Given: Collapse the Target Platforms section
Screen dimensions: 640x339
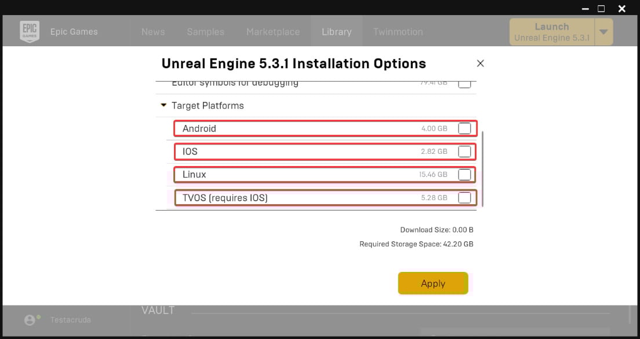Looking at the screenshot, I should click(163, 105).
